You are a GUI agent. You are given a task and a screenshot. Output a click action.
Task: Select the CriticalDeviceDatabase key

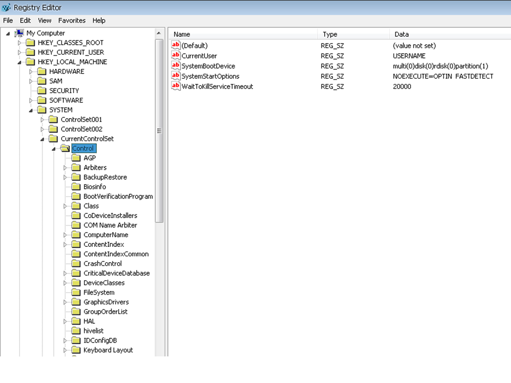tap(117, 273)
